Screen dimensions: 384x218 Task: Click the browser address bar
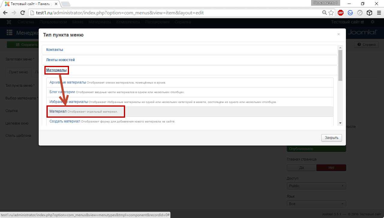[174, 13]
